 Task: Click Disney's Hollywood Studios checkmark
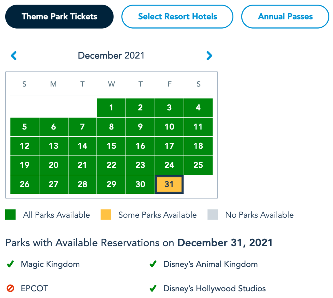153,288
